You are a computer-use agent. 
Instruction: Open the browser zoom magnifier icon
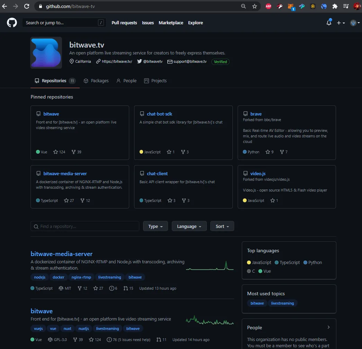pyautogui.click(x=243, y=6)
